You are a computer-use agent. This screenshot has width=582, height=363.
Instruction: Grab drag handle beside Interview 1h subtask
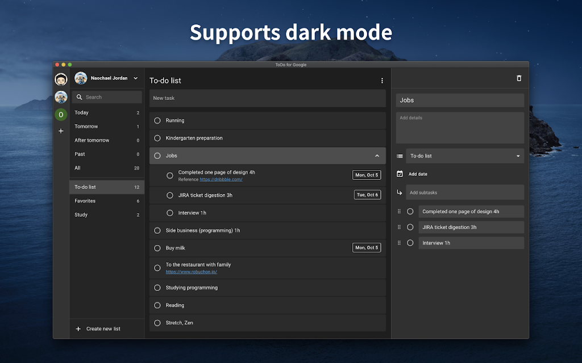pos(399,243)
